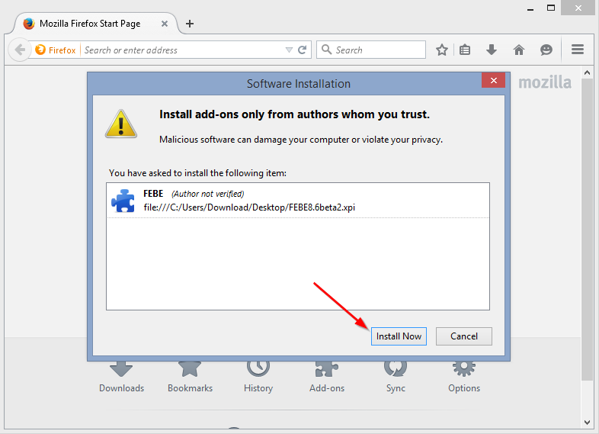Close the Mozilla Firefox Start Page tab

[165, 24]
